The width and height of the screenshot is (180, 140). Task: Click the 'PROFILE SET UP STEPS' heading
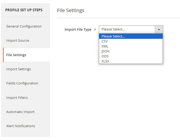pos(24,10)
